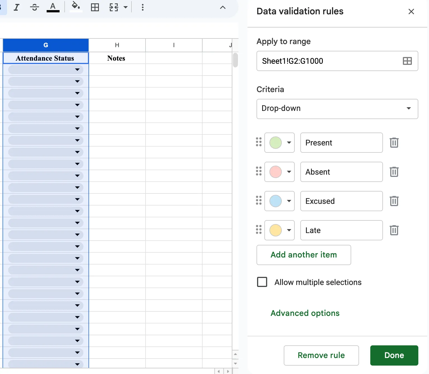This screenshot has width=429, height=374.
Task: Open the bottom dropdown chip in column G
Action: point(46,364)
